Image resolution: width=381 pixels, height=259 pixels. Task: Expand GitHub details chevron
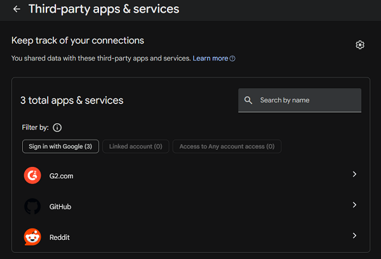[x=354, y=205]
